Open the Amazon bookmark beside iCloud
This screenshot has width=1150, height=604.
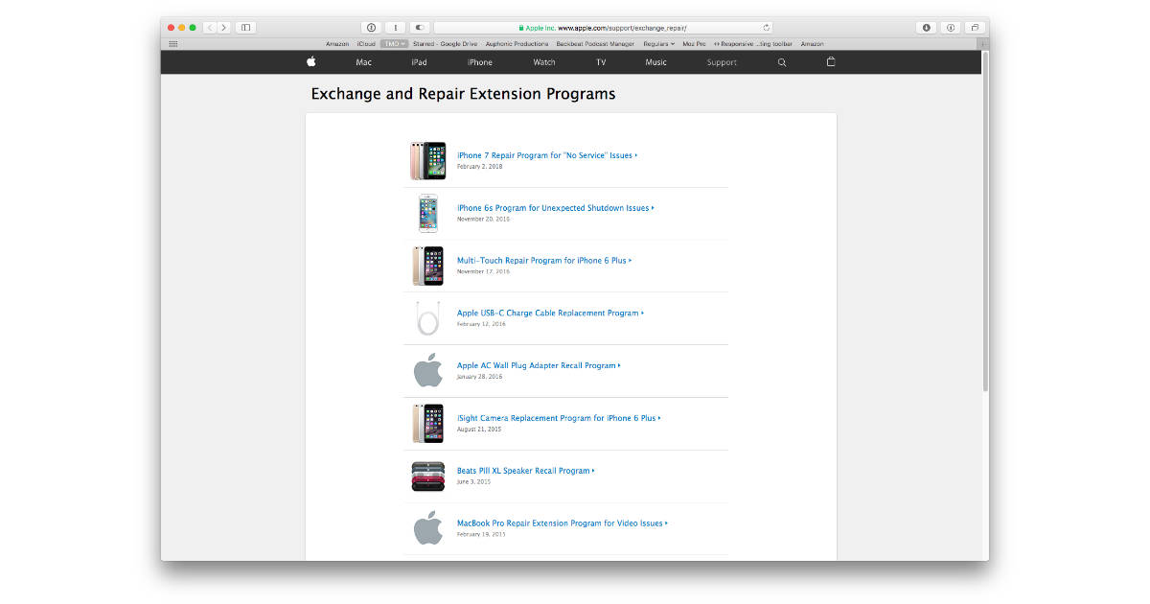pyautogui.click(x=337, y=43)
